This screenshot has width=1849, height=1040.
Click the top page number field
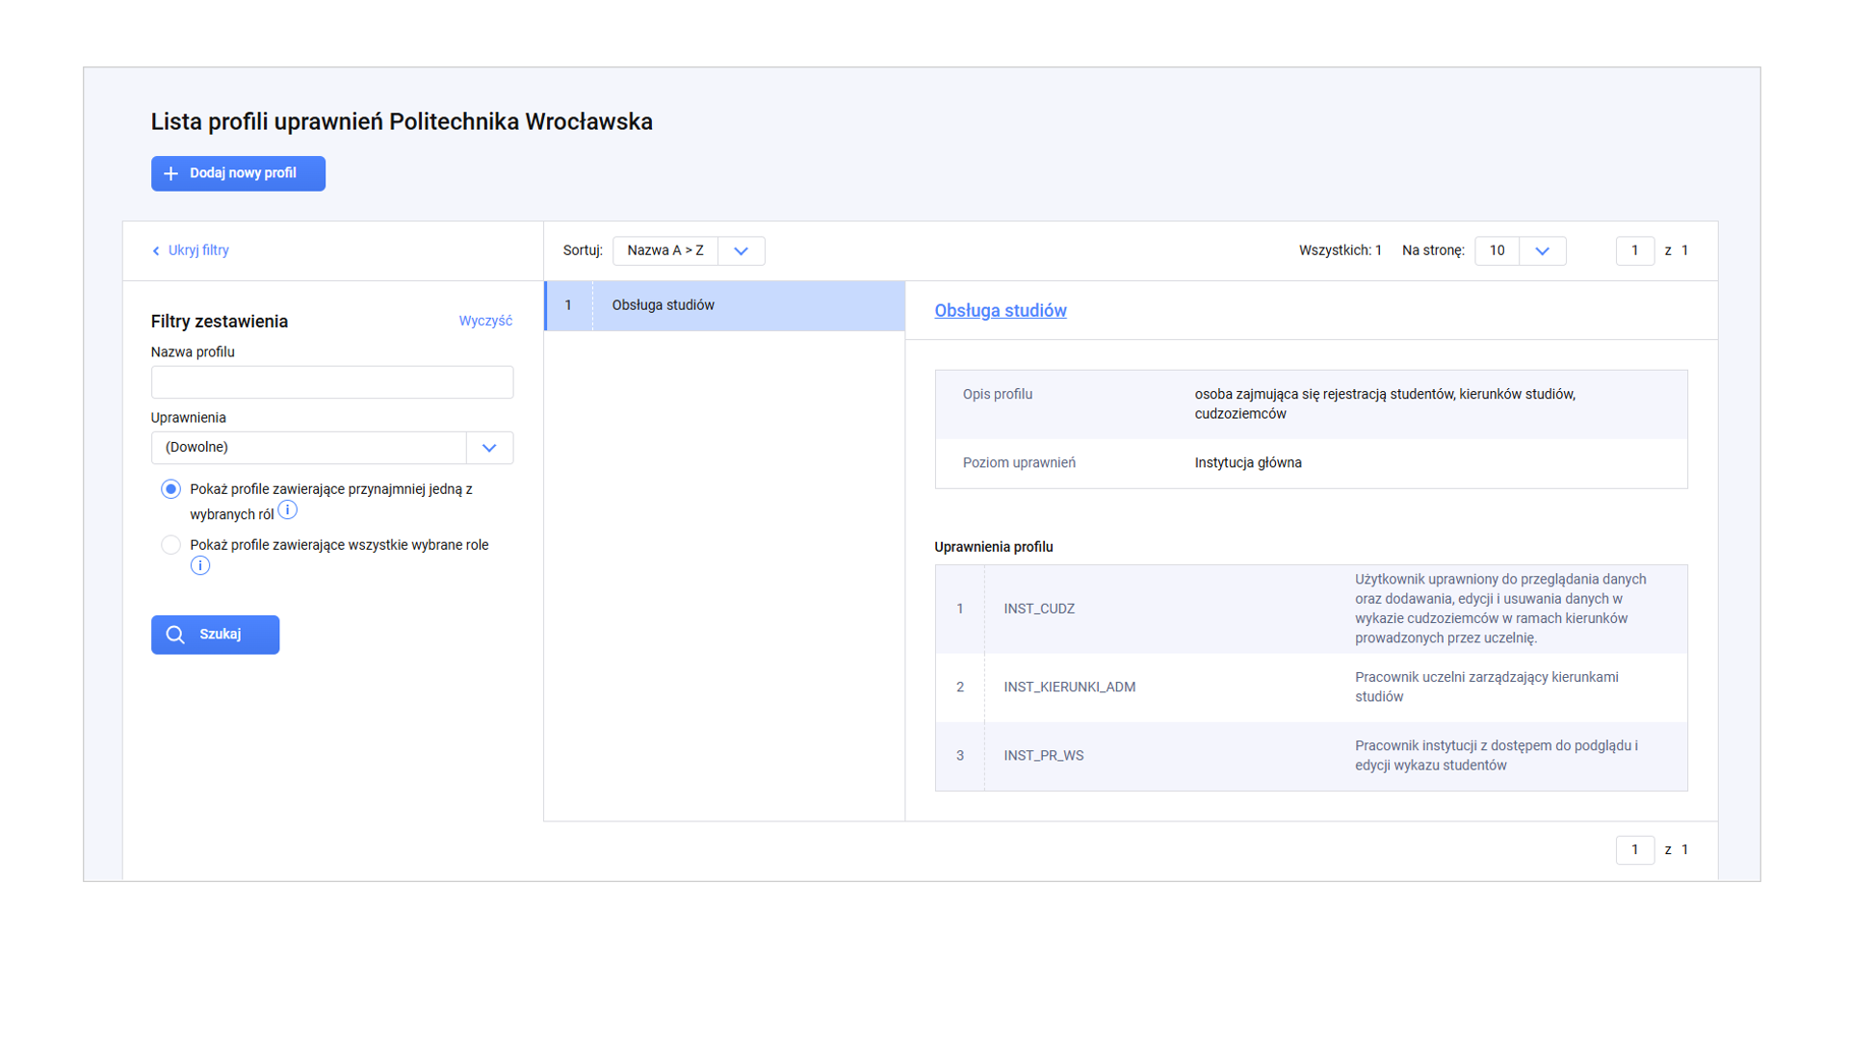pyautogui.click(x=1634, y=250)
